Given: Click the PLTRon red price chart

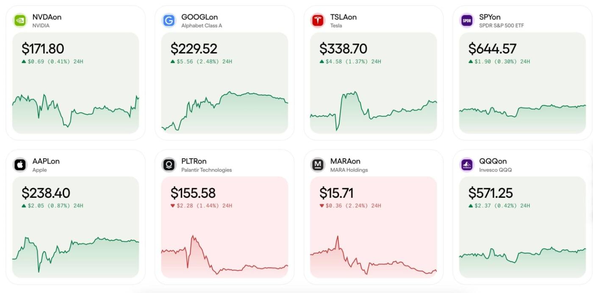Looking at the screenshot, I should 224,257.
